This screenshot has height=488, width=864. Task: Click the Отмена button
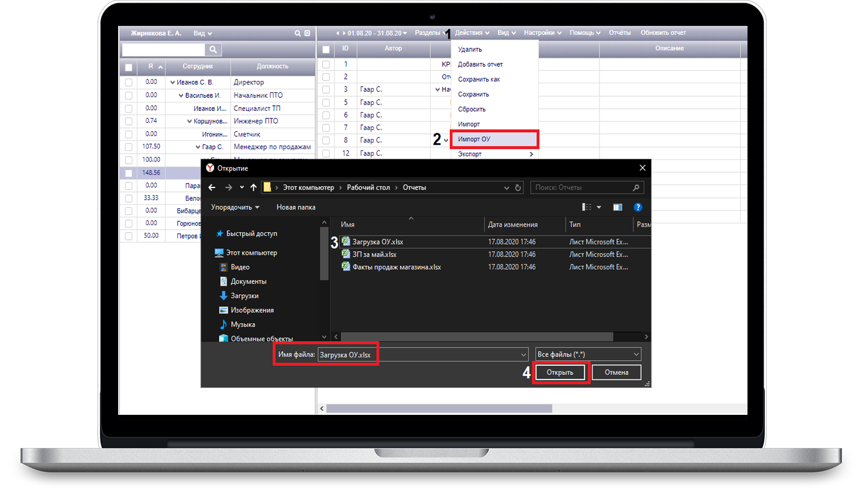point(616,372)
